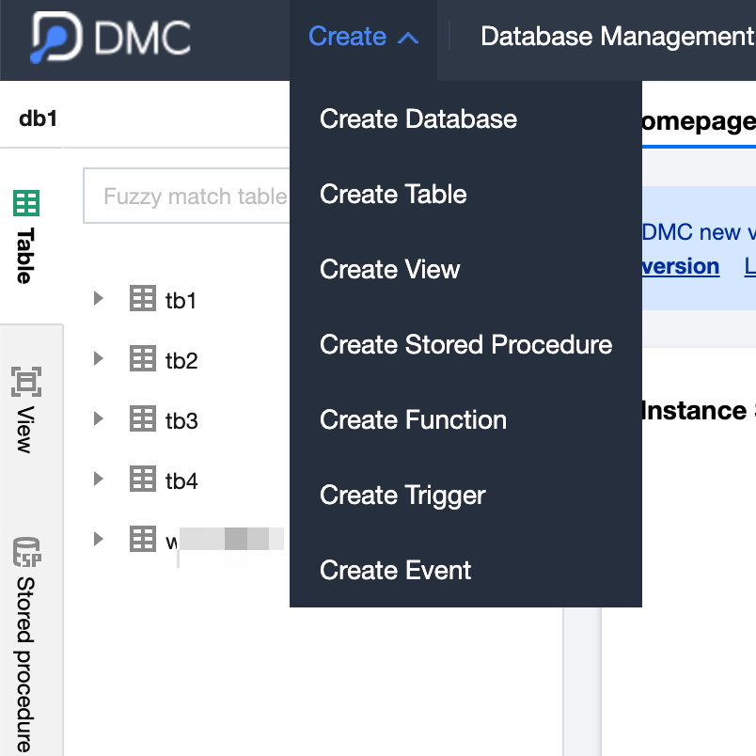The width and height of the screenshot is (756, 756).
Task: Open the Stored procedure sidebar icon
Action: (25, 552)
